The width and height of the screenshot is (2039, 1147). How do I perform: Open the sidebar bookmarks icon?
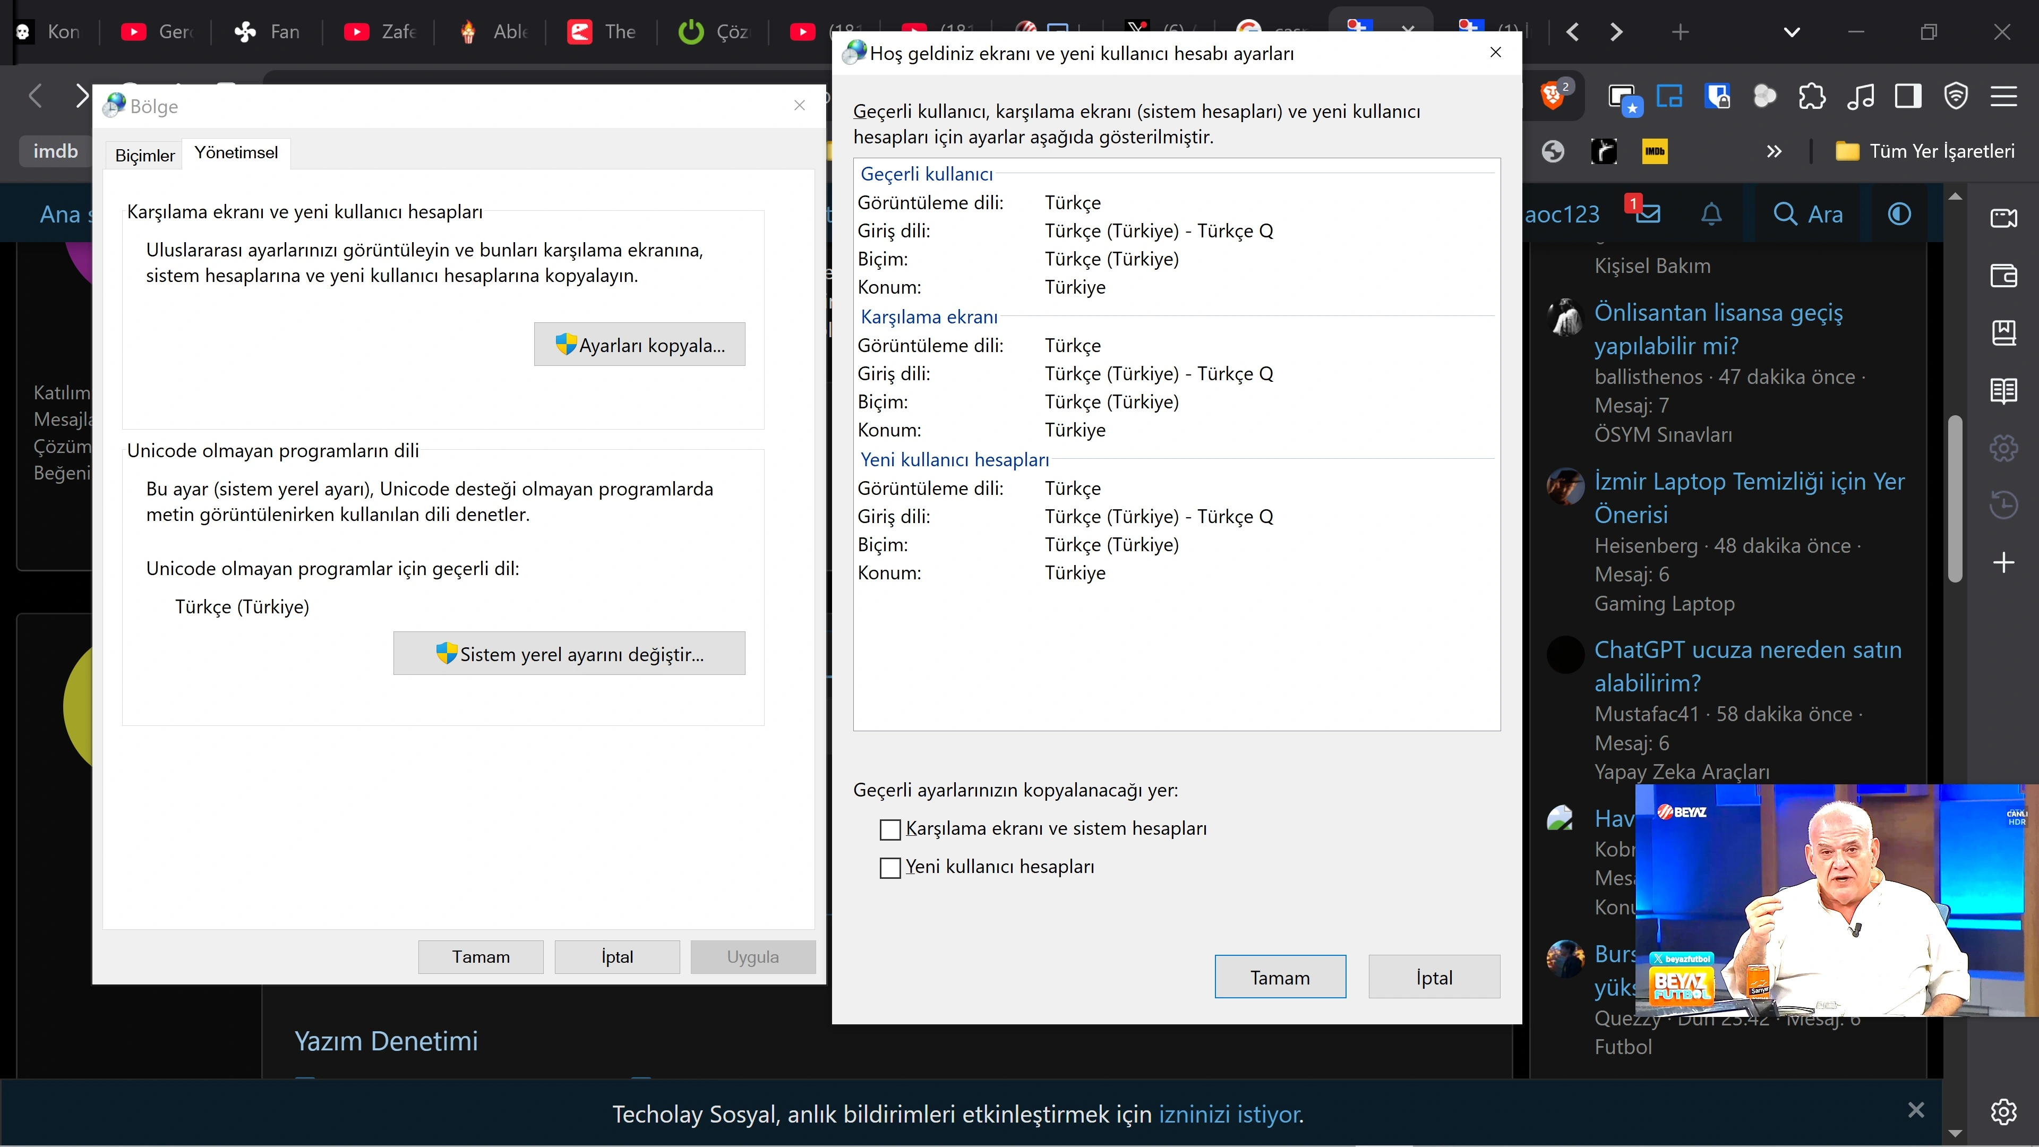click(2003, 332)
